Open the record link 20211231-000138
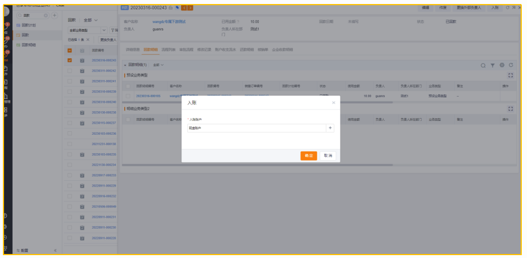Image resolution: width=527 pixels, height=258 pixels. pos(104,144)
